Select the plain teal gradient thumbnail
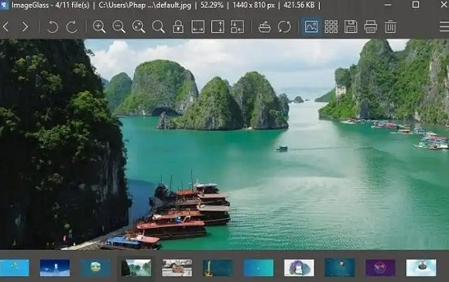449x282 pixels. pos(259,268)
